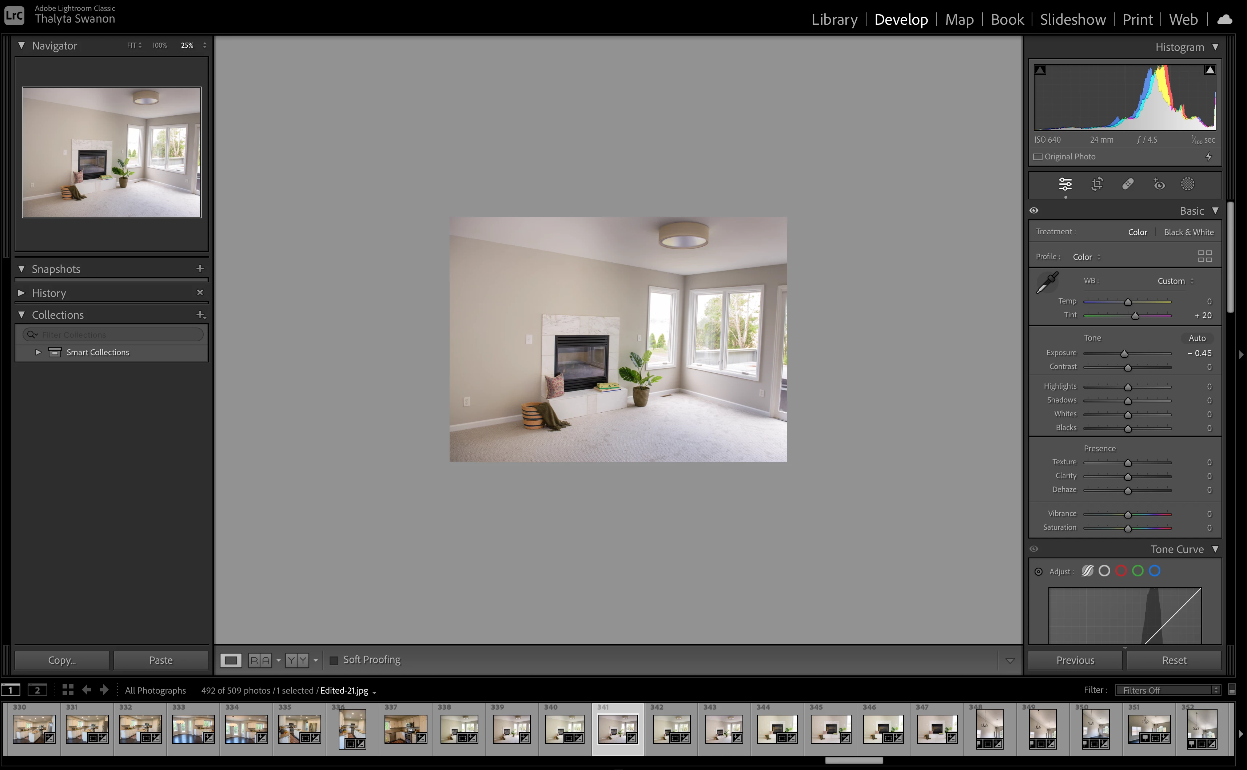
Task: Switch to the Library module
Action: pyautogui.click(x=834, y=19)
